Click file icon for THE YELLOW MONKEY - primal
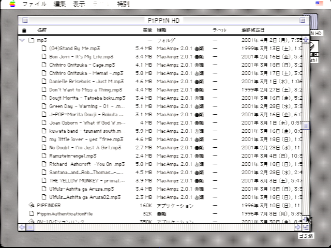This screenshot has width=331, height=248. click(44, 180)
